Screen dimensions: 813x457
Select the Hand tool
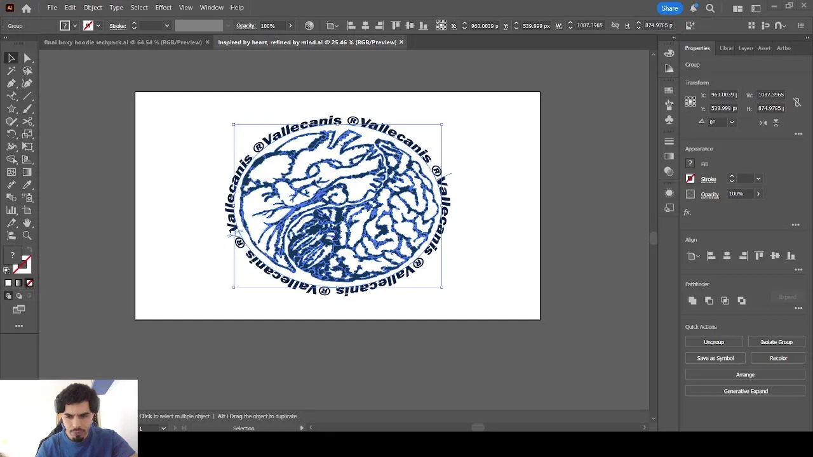tap(27, 223)
